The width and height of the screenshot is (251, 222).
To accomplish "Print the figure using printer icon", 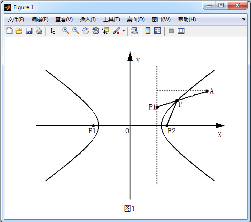I will pos(39,31).
